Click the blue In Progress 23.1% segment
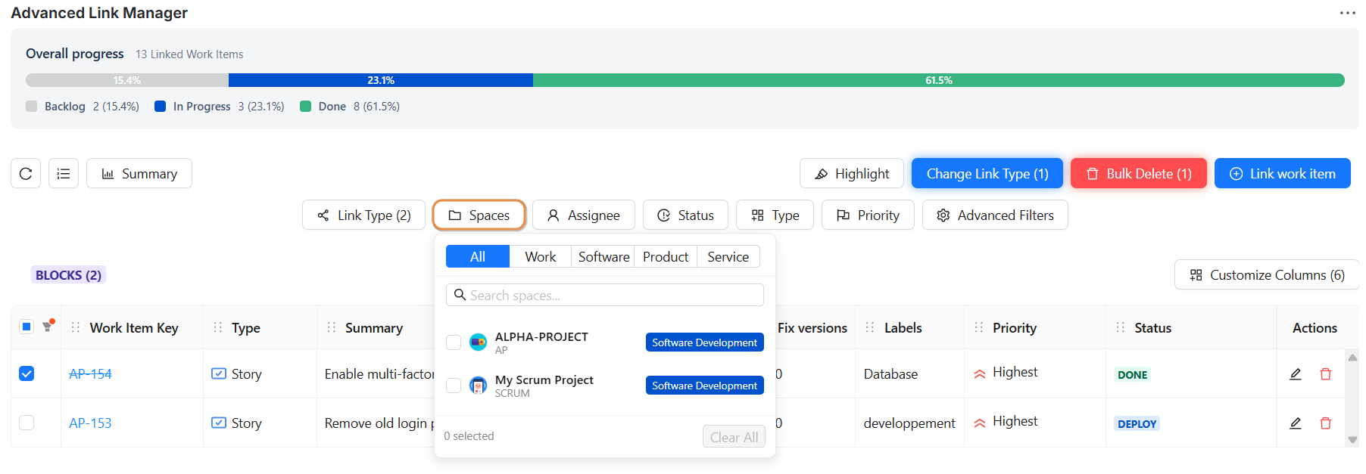Viewport: 1366px width, 474px height. (381, 80)
